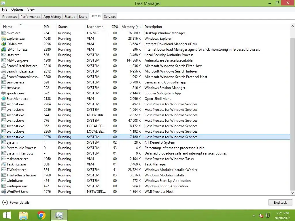Click the IEMonitor.exe icon
This screenshot has height=221, width=295.
(x=3, y=49)
